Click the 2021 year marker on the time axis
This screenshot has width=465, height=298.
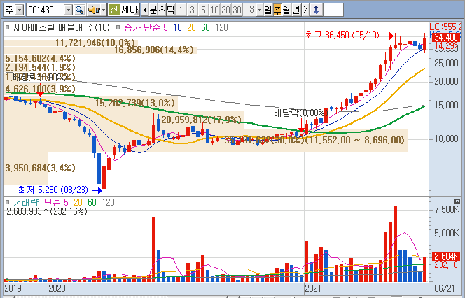tap(313, 288)
